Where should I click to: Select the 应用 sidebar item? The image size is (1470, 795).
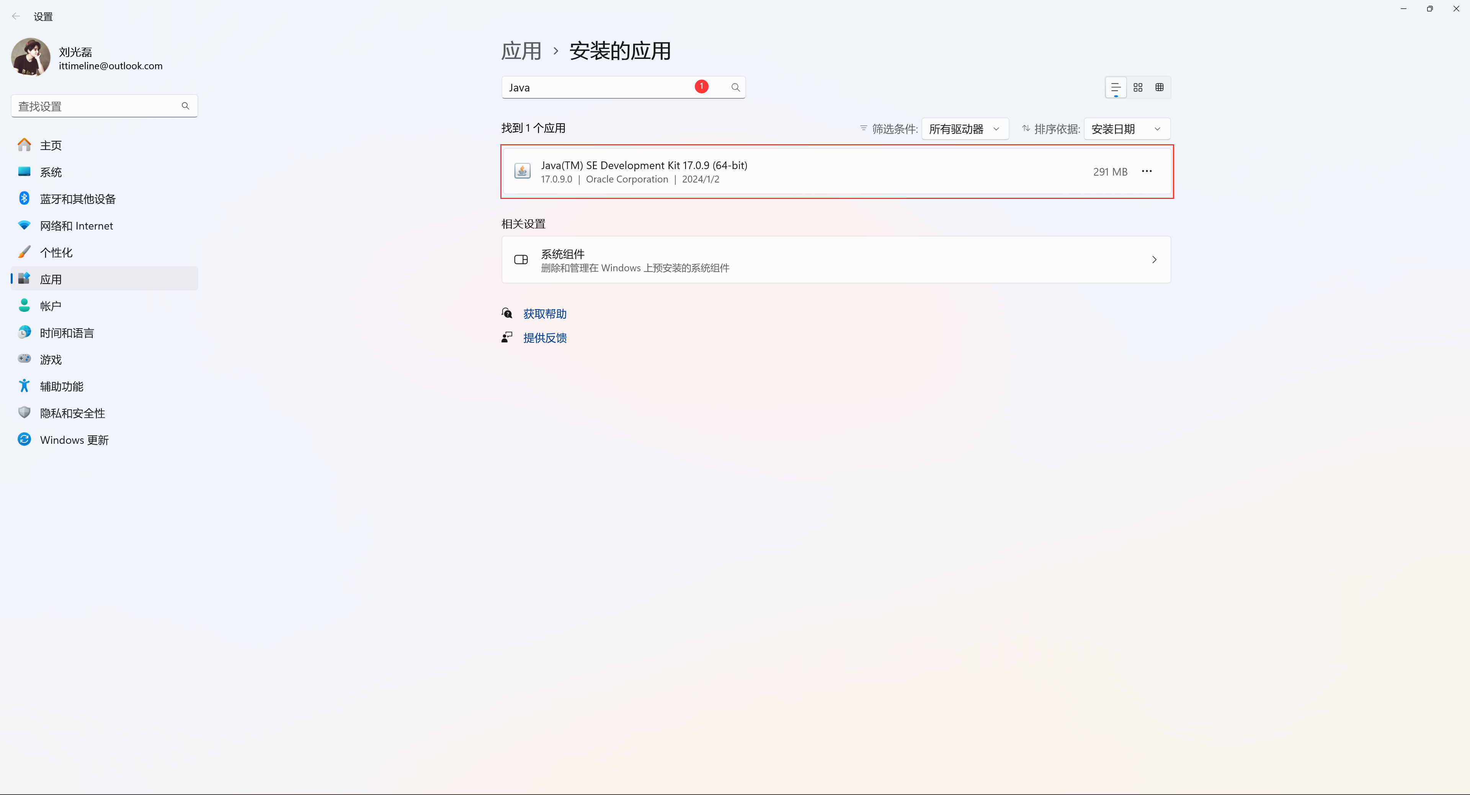(105, 279)
